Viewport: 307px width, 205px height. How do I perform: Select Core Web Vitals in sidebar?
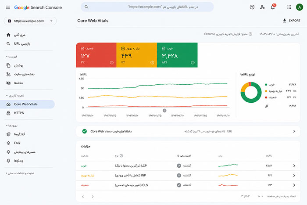pos(27,104)
